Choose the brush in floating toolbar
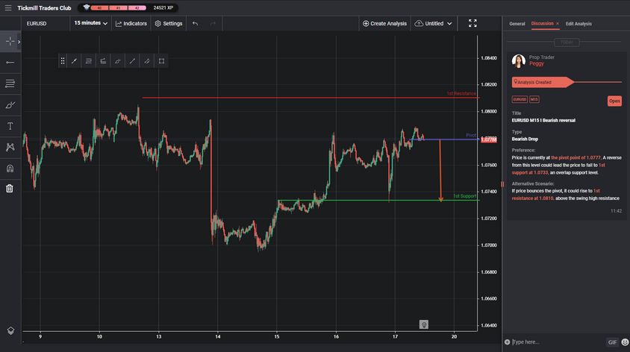This screenshot has width=630, height=352. (118, 61)
